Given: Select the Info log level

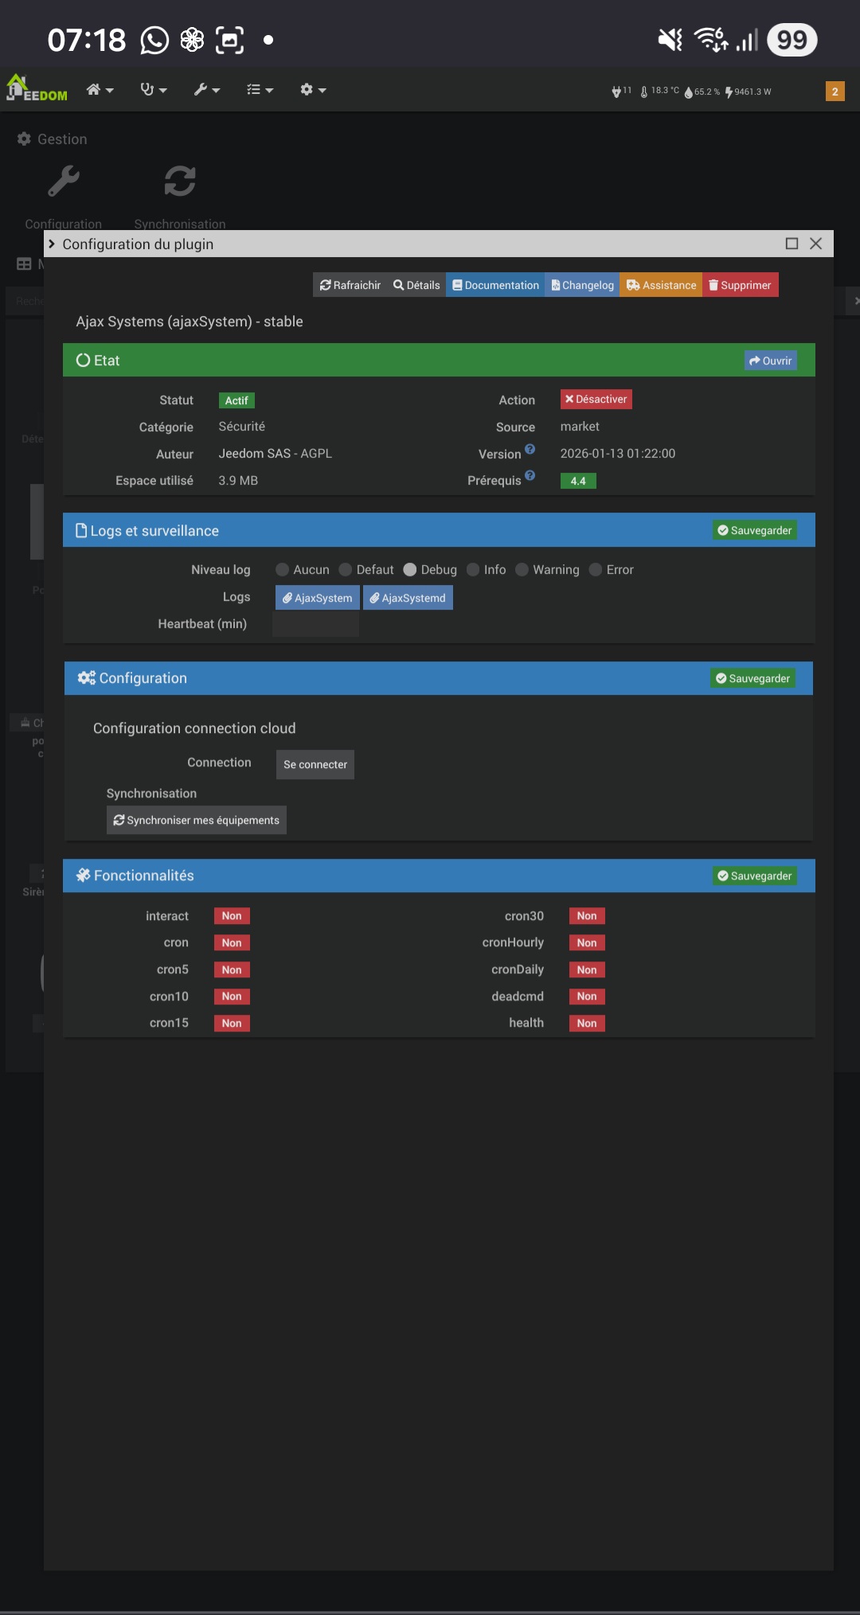Looking at the screenshot, I should pyautogui.click(x=473, y=570).
